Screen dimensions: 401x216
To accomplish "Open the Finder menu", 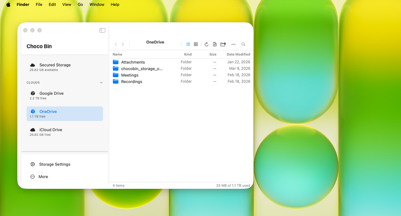I will click(23, 4).
